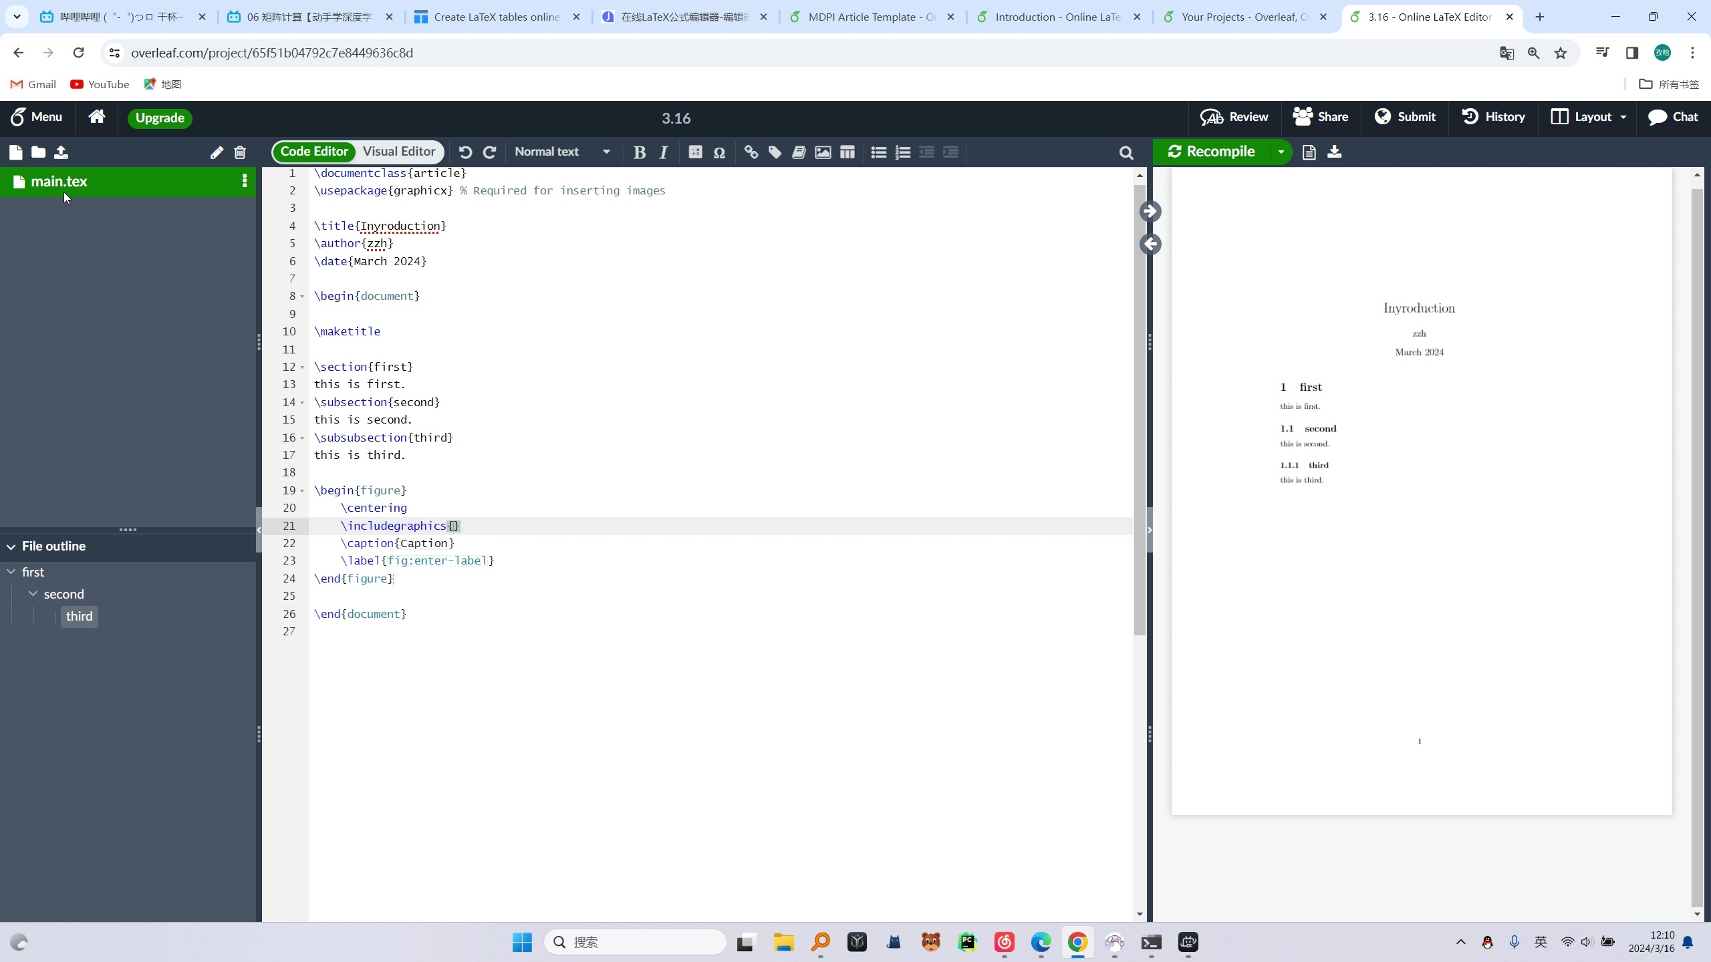The image size is (1711, 962).
Task: Click the Download source icon
Action: (x=1335, y=150)
